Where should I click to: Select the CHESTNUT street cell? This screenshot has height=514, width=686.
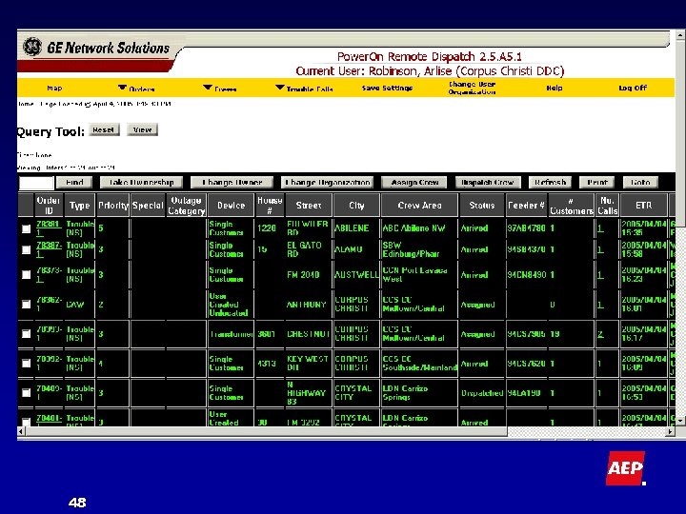[x=309, y=334]
